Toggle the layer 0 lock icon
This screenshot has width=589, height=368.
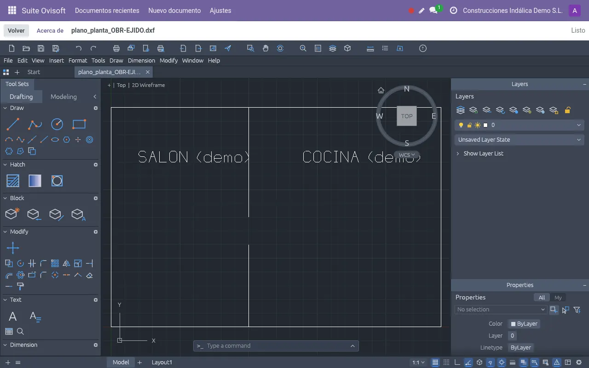(469, 125)
